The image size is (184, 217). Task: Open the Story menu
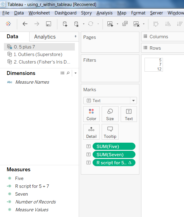(x=86, y=13)
